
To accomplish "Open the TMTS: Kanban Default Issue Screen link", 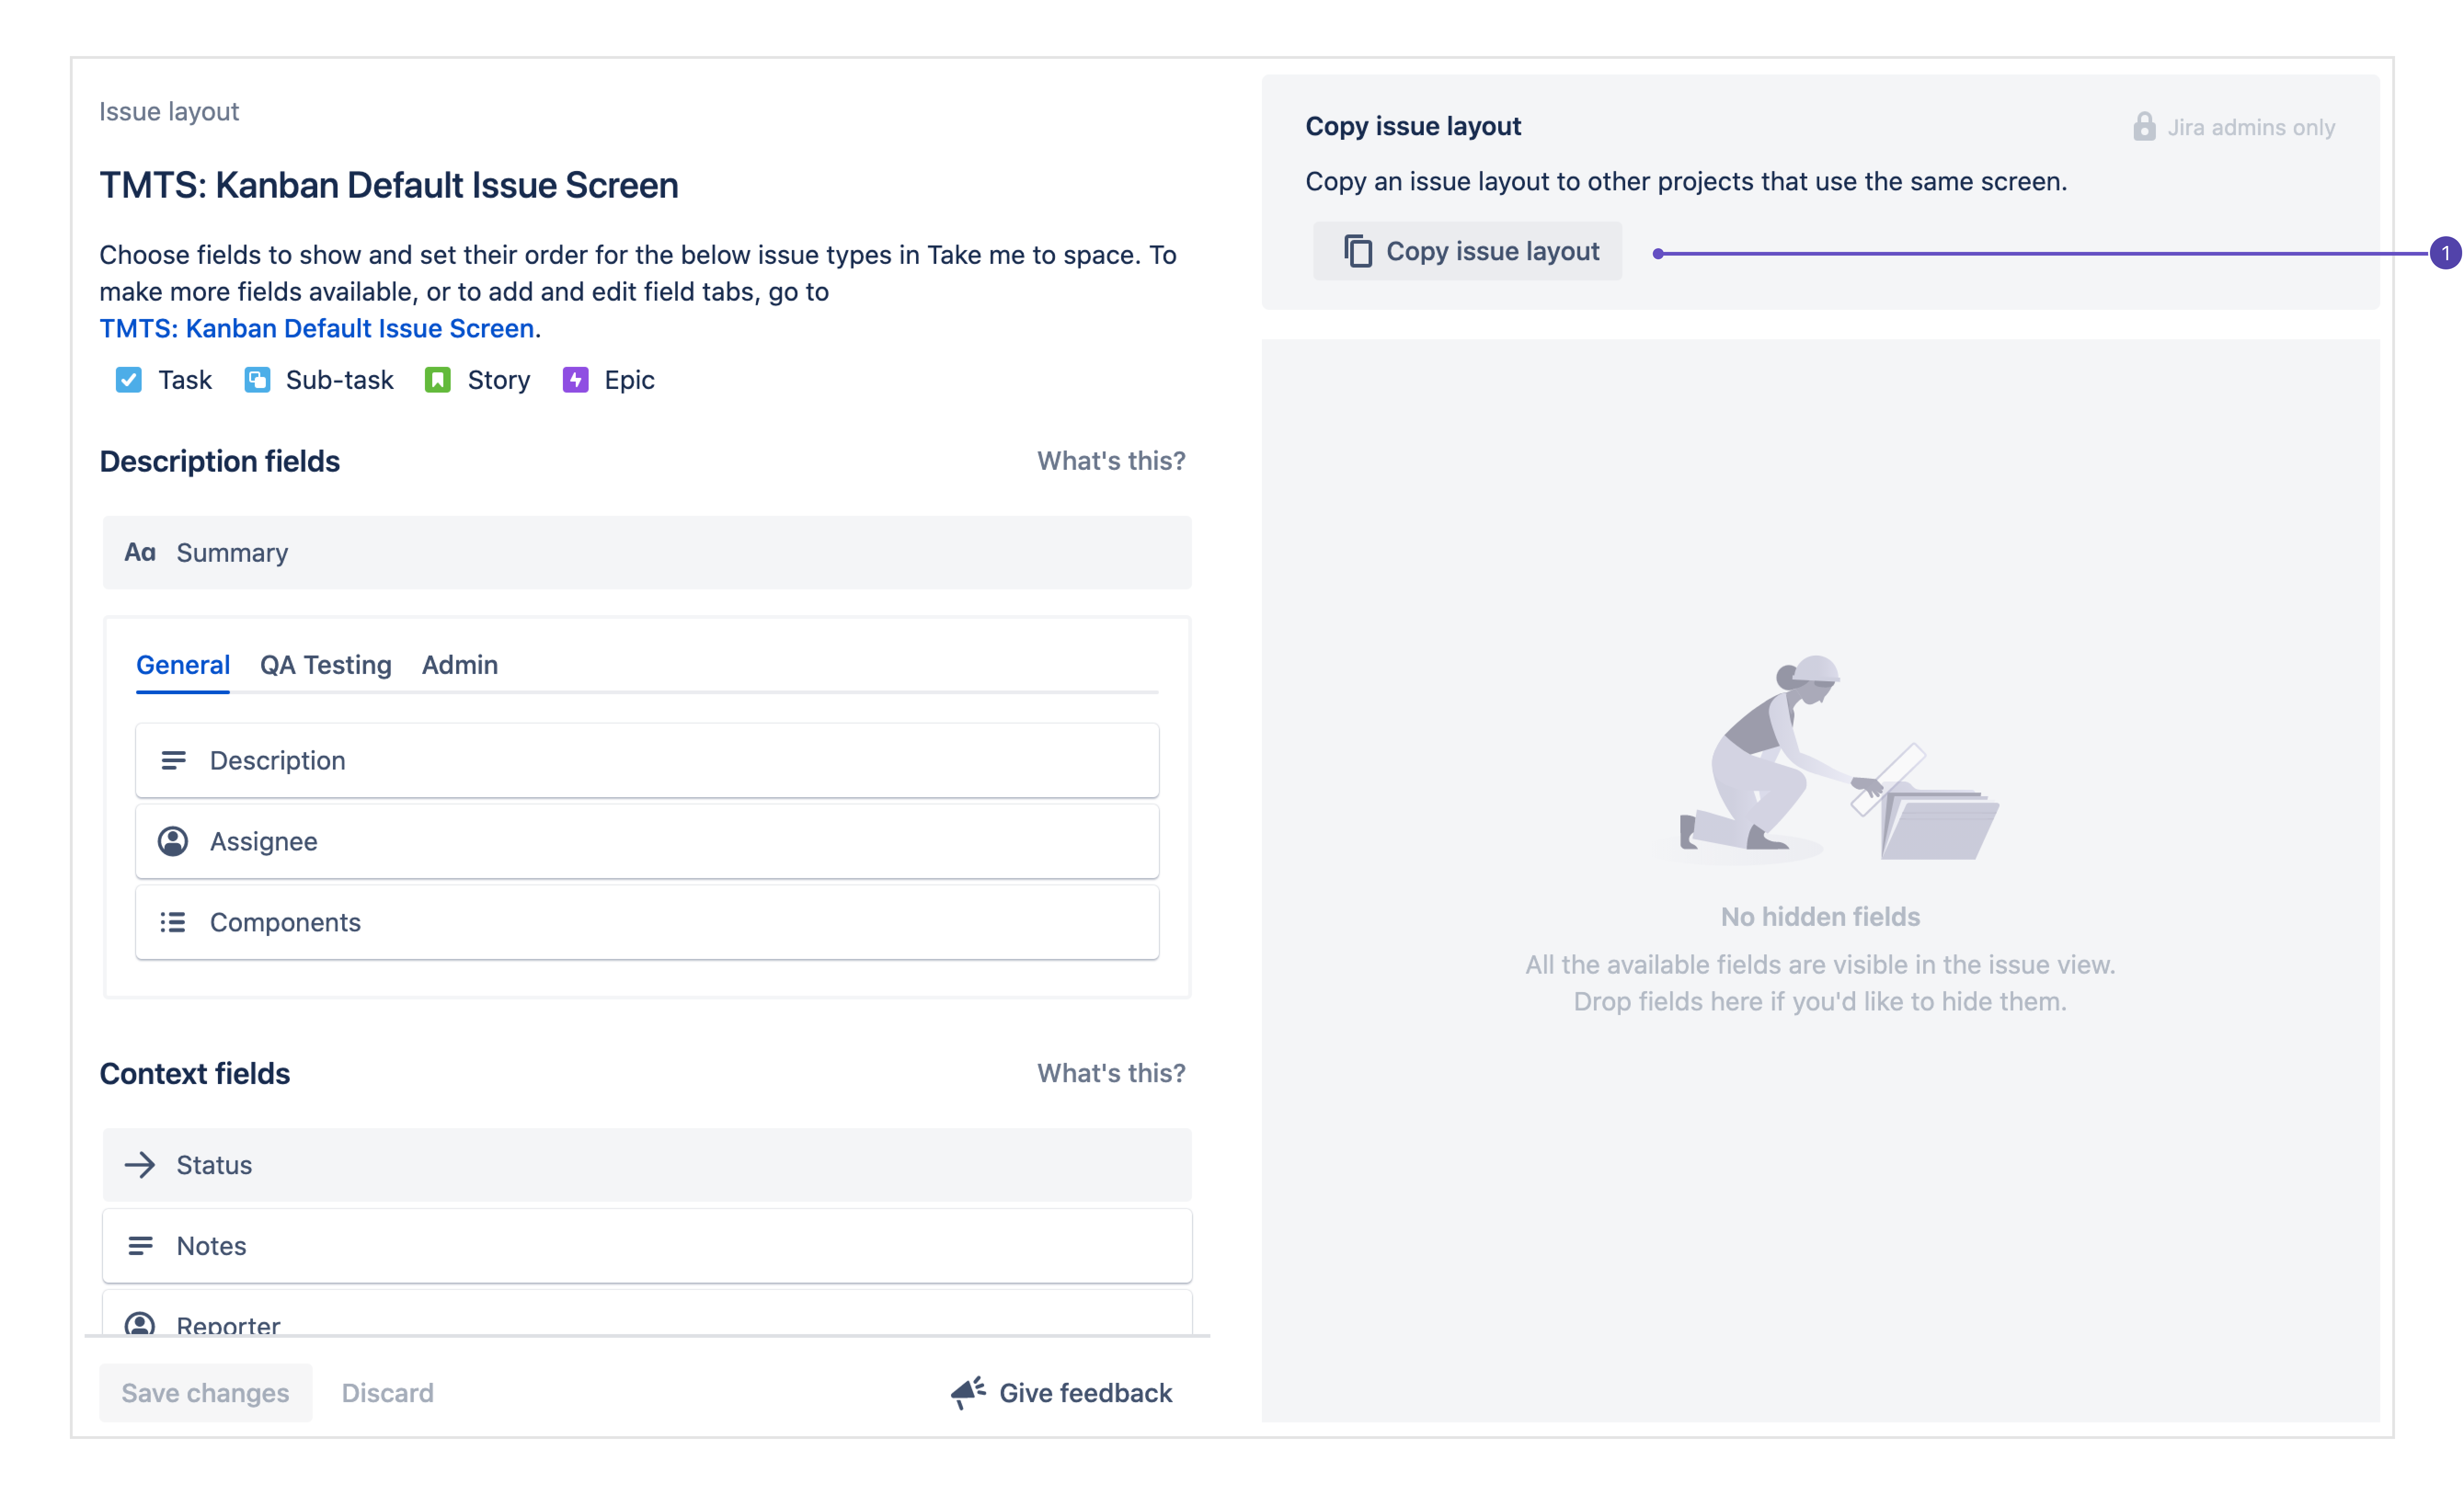I will pos(317,329).
